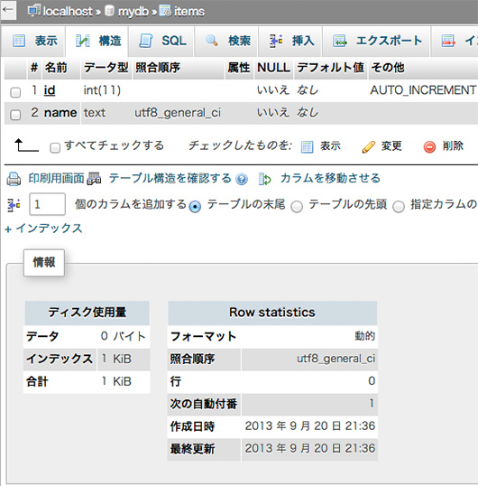The width and height of the screenshot is (478, 486).
Task: Open the SQL tab
Action: click(x=161, y=41)
